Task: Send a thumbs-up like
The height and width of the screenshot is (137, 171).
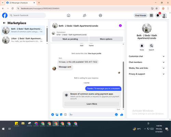Action: (122, 114)
